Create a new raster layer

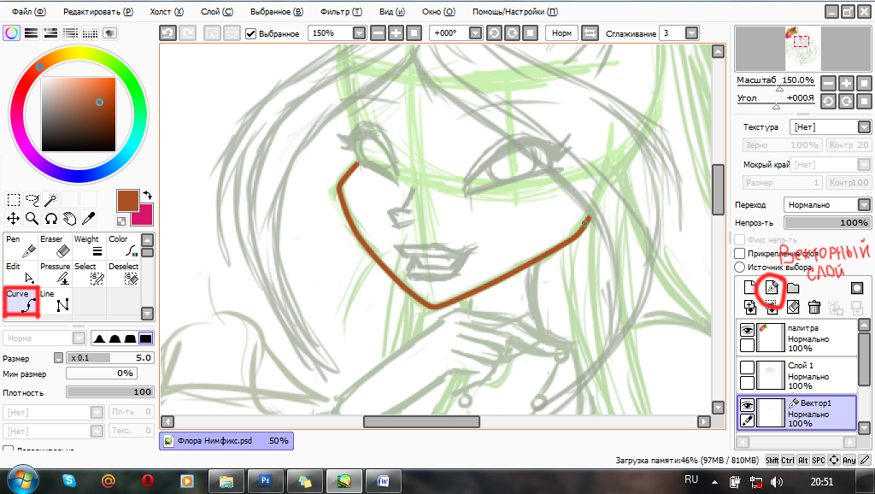(750, 287)
